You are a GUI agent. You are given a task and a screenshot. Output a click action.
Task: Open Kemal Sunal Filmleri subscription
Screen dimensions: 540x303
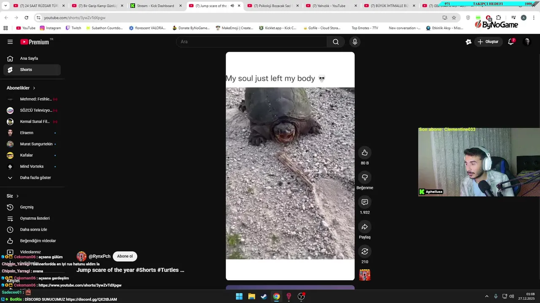[32, 122]
